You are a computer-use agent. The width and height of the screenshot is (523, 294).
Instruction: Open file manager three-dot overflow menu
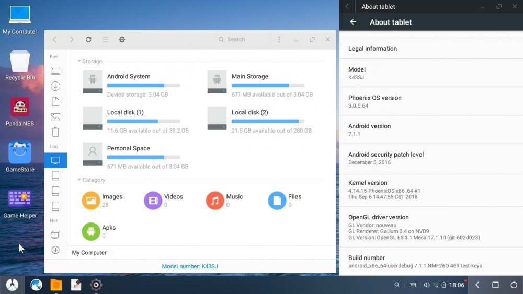click(x=279, y=39)
